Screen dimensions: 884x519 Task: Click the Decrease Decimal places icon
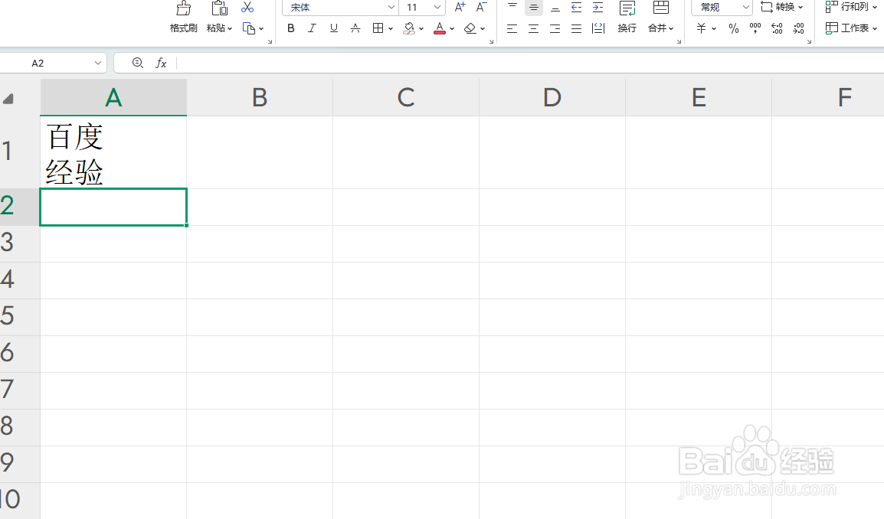tap(798, 28)
